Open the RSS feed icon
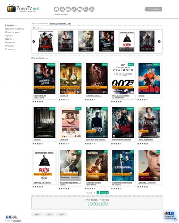179x223 pixels. point(92,9)
